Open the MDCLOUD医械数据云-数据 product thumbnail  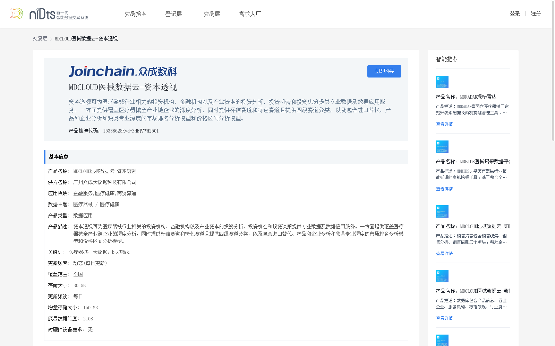pyautogui.click(x=442, y=276)
